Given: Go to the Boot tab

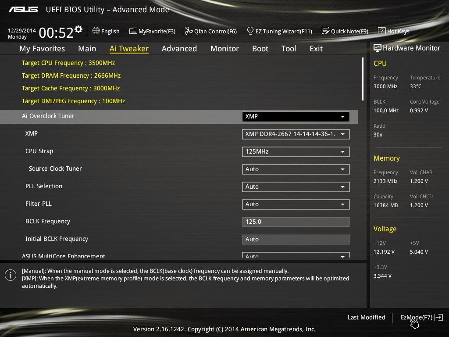Looking at the screenshot, I should (x=260, y=49).
